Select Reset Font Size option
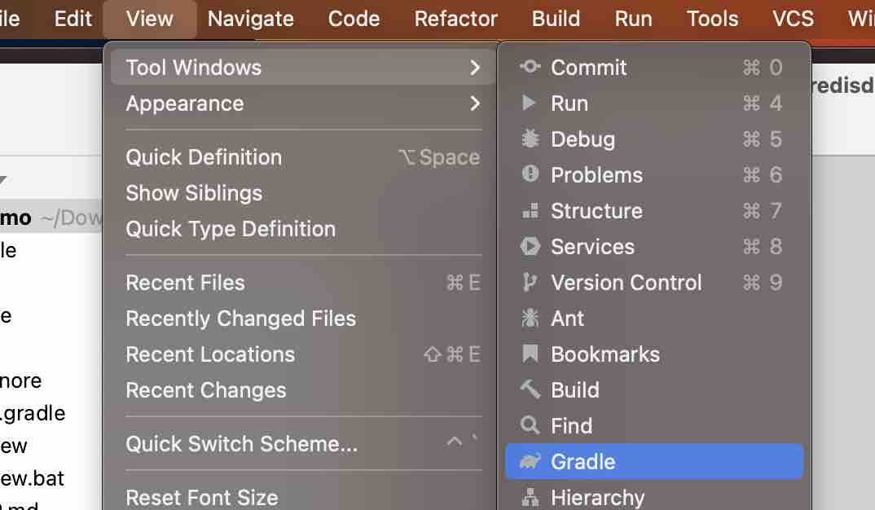This screenshot has height=510, width=875. (200, 497)
